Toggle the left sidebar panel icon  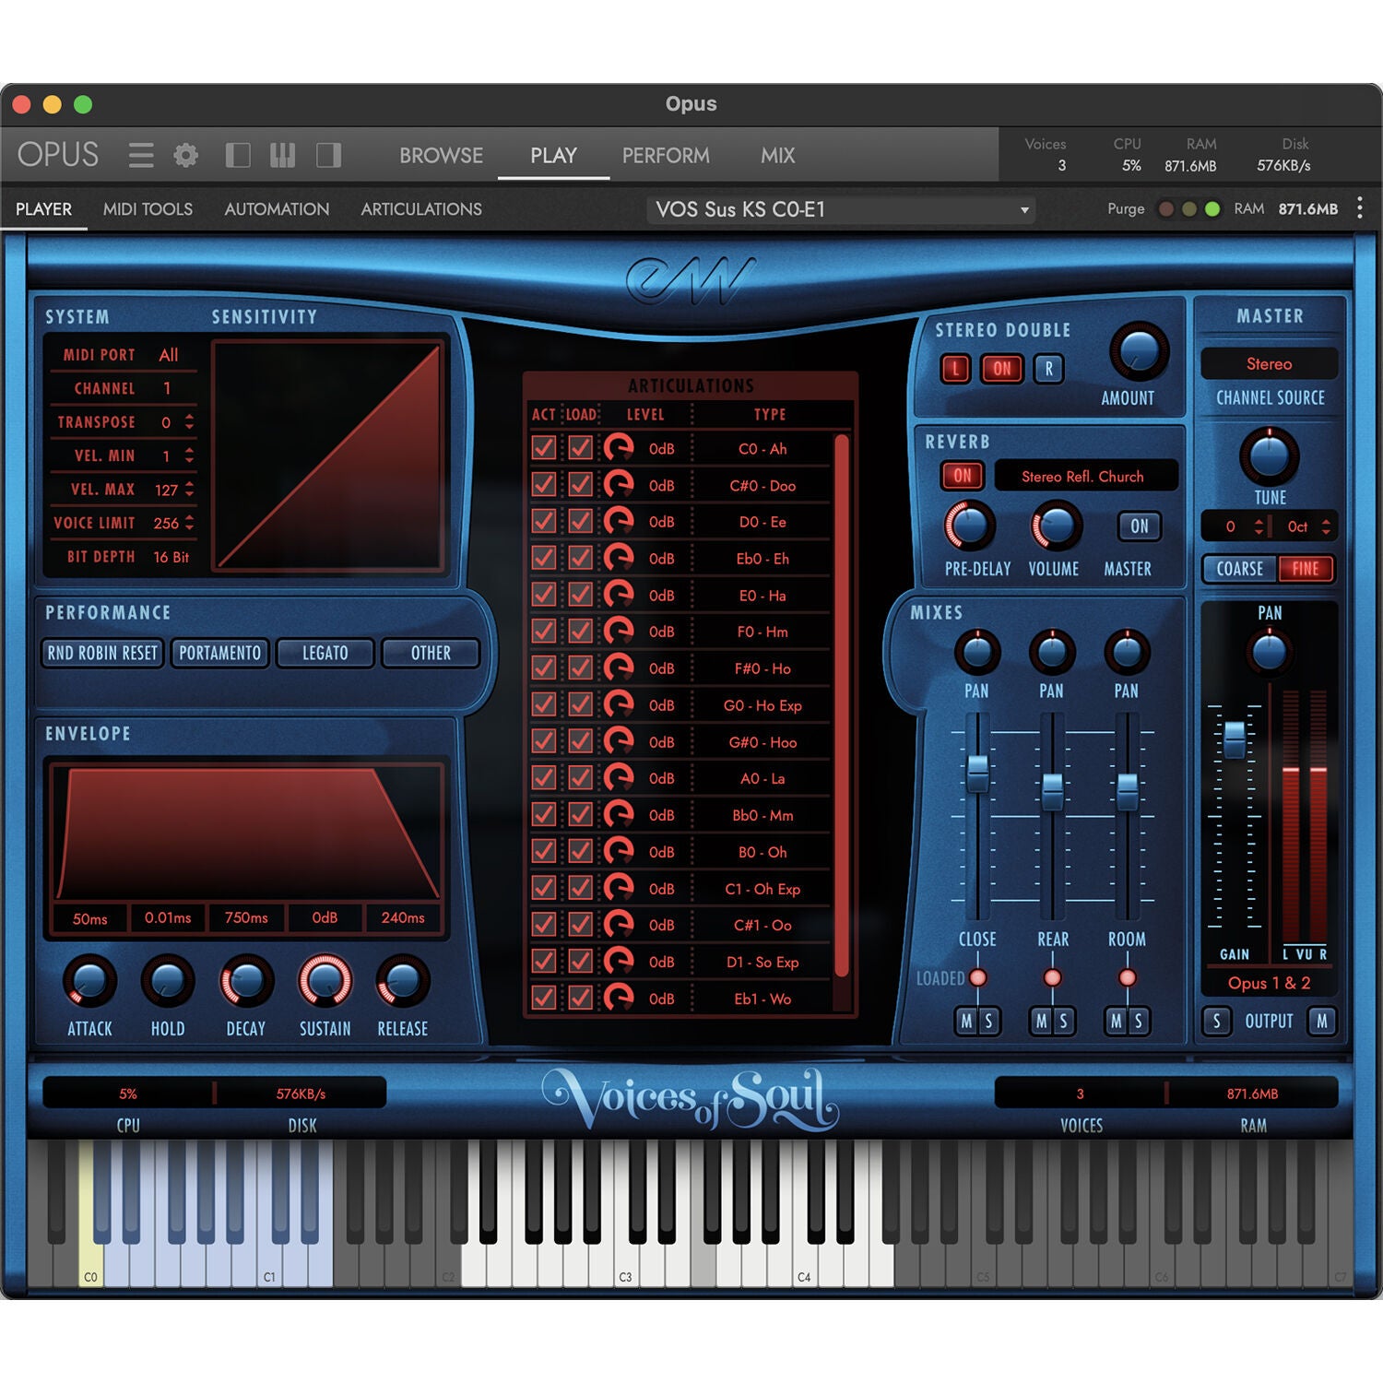(x=238, y=155)
